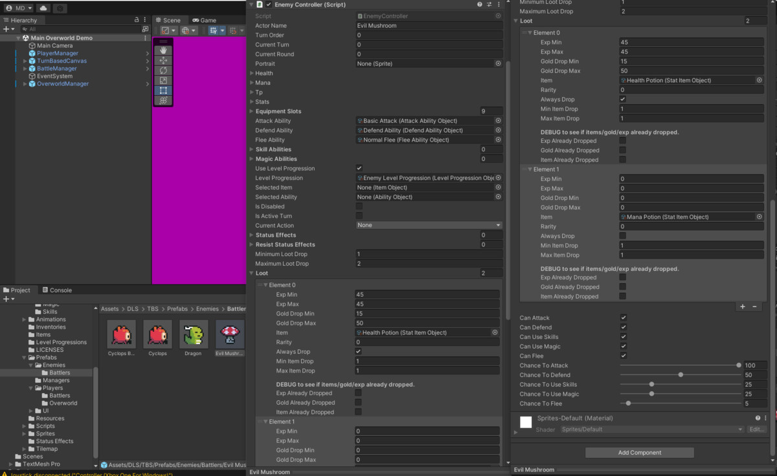This screenshot has width=777, height=476.
Task: Click the Actor Name input field
Action: (429, 26)
